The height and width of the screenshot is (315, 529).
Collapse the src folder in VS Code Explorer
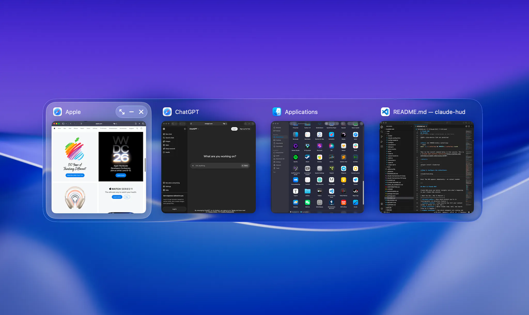point(388,134)
